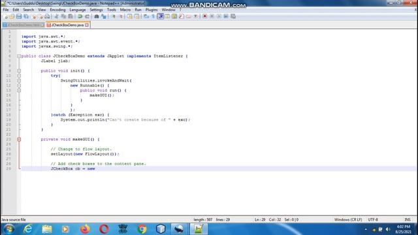Image resolution: width=418 pixels, height=235 pixels.
Task: Collapse the new Runnable fold at line 12
Action: (19, 86)
